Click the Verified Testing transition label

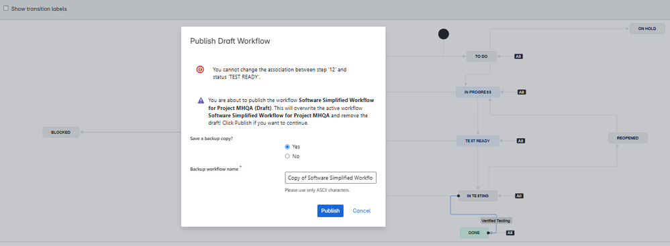495,221
